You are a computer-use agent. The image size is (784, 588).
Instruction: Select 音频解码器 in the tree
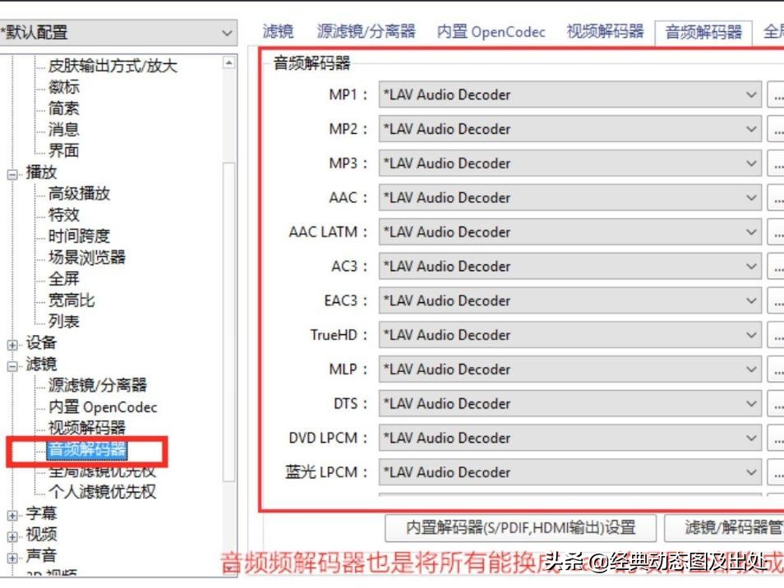(x=87, y=450)
